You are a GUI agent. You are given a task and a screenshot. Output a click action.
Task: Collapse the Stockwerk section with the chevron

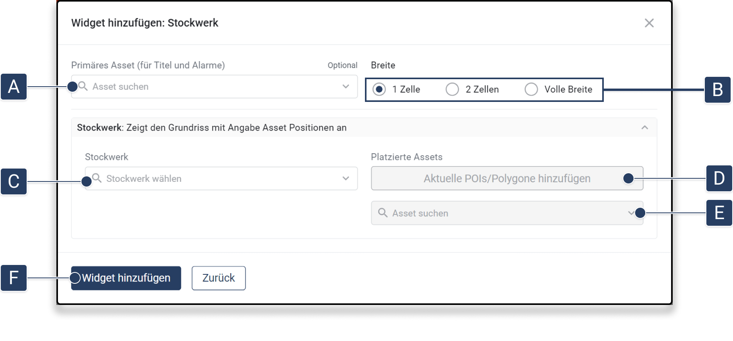tap(645, 128)
